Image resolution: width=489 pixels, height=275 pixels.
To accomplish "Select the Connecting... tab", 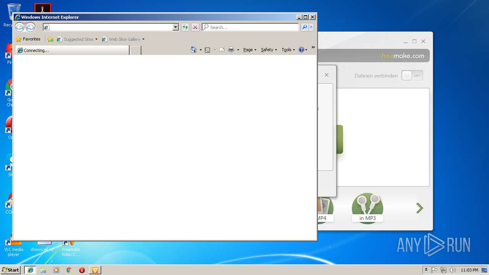I will coord(72,50).
